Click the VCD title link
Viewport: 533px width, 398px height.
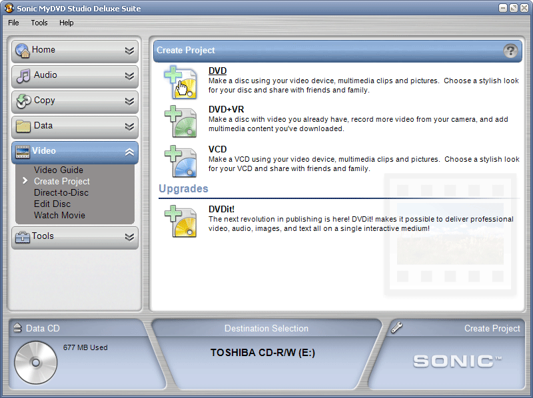click(x=218, y=149)
